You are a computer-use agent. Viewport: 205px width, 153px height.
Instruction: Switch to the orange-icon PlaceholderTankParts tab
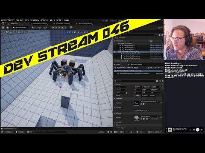point(85,24)
